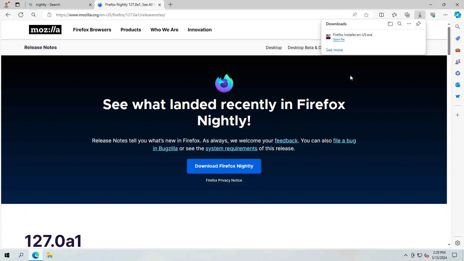This screenshot has width=464, height=261.
Task: Open the Favorites list
Action: [x=394, y=15]
